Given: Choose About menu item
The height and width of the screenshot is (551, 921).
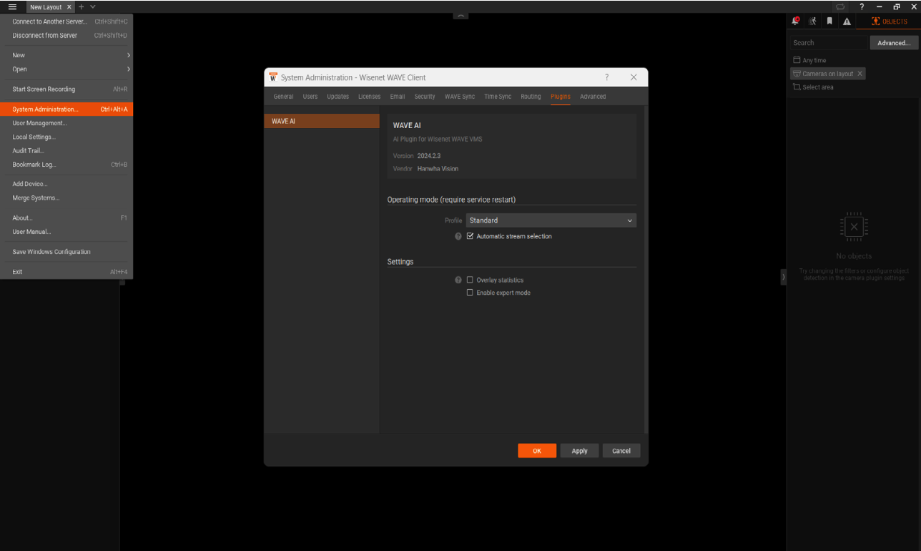Looking at the screenshot, I should (x=67, y=218).
